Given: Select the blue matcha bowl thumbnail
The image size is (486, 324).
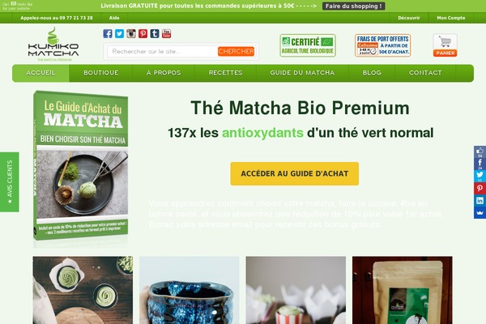Looking at the screenshot, I should (190, 290).
